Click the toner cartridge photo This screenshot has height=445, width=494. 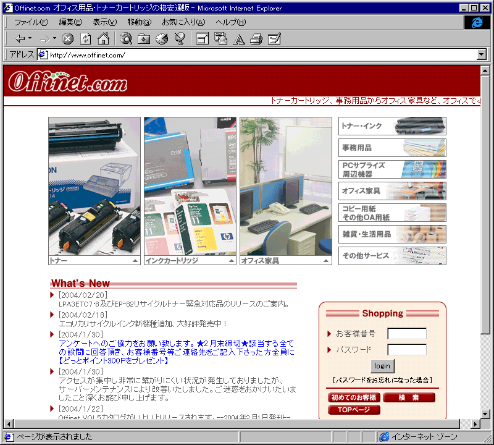(94, 187)
